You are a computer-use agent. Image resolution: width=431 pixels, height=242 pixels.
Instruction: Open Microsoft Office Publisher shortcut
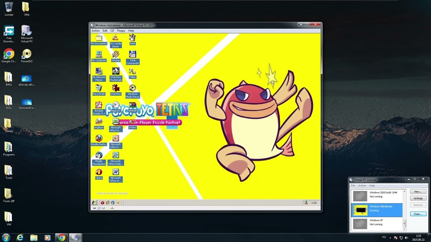coord(115,159)
